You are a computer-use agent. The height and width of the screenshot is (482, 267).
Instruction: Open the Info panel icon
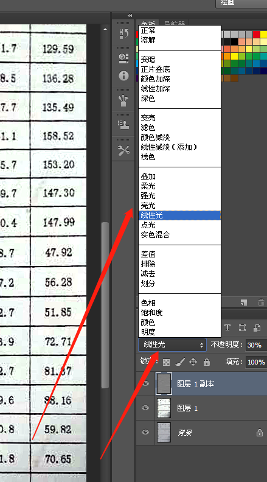[123, 75]
